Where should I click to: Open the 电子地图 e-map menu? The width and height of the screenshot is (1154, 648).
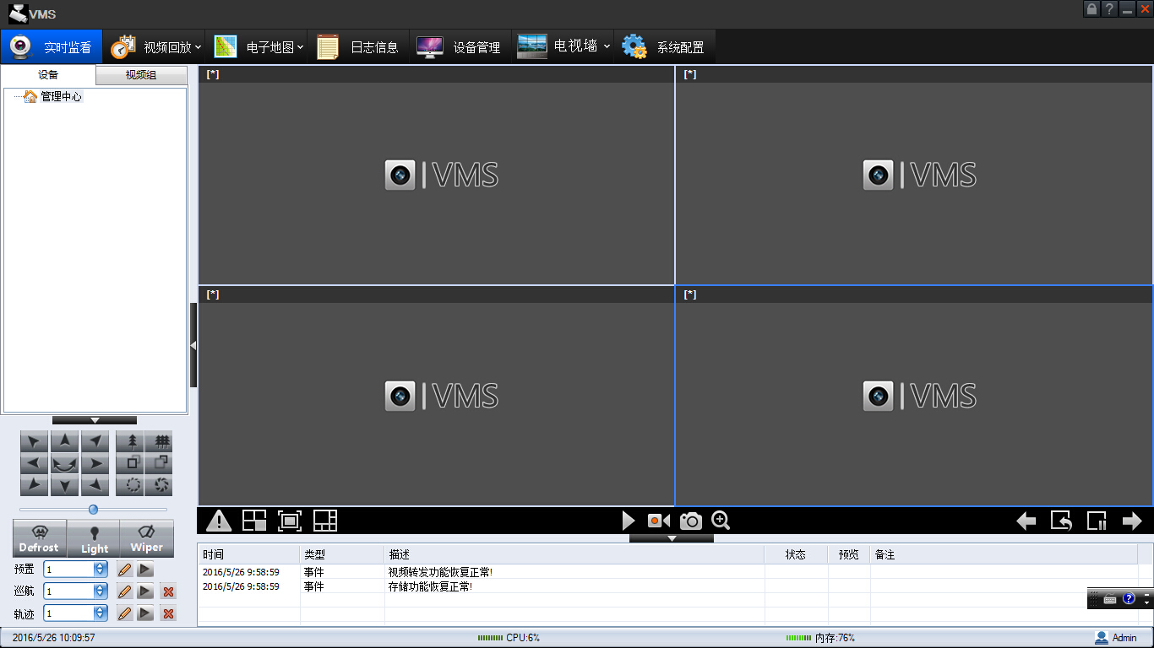[258, 47]
